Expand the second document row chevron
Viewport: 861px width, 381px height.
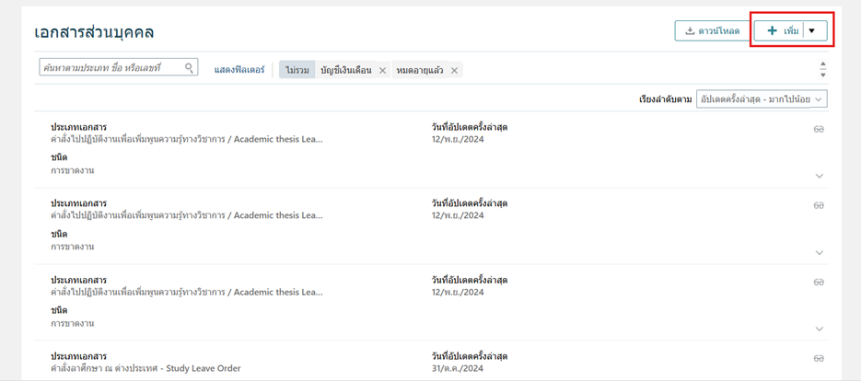(x=819, y=252)
